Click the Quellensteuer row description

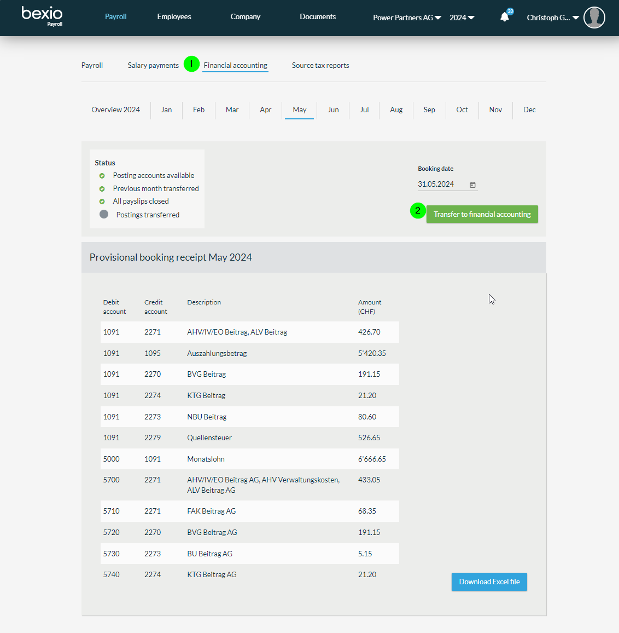coord(209,438)
